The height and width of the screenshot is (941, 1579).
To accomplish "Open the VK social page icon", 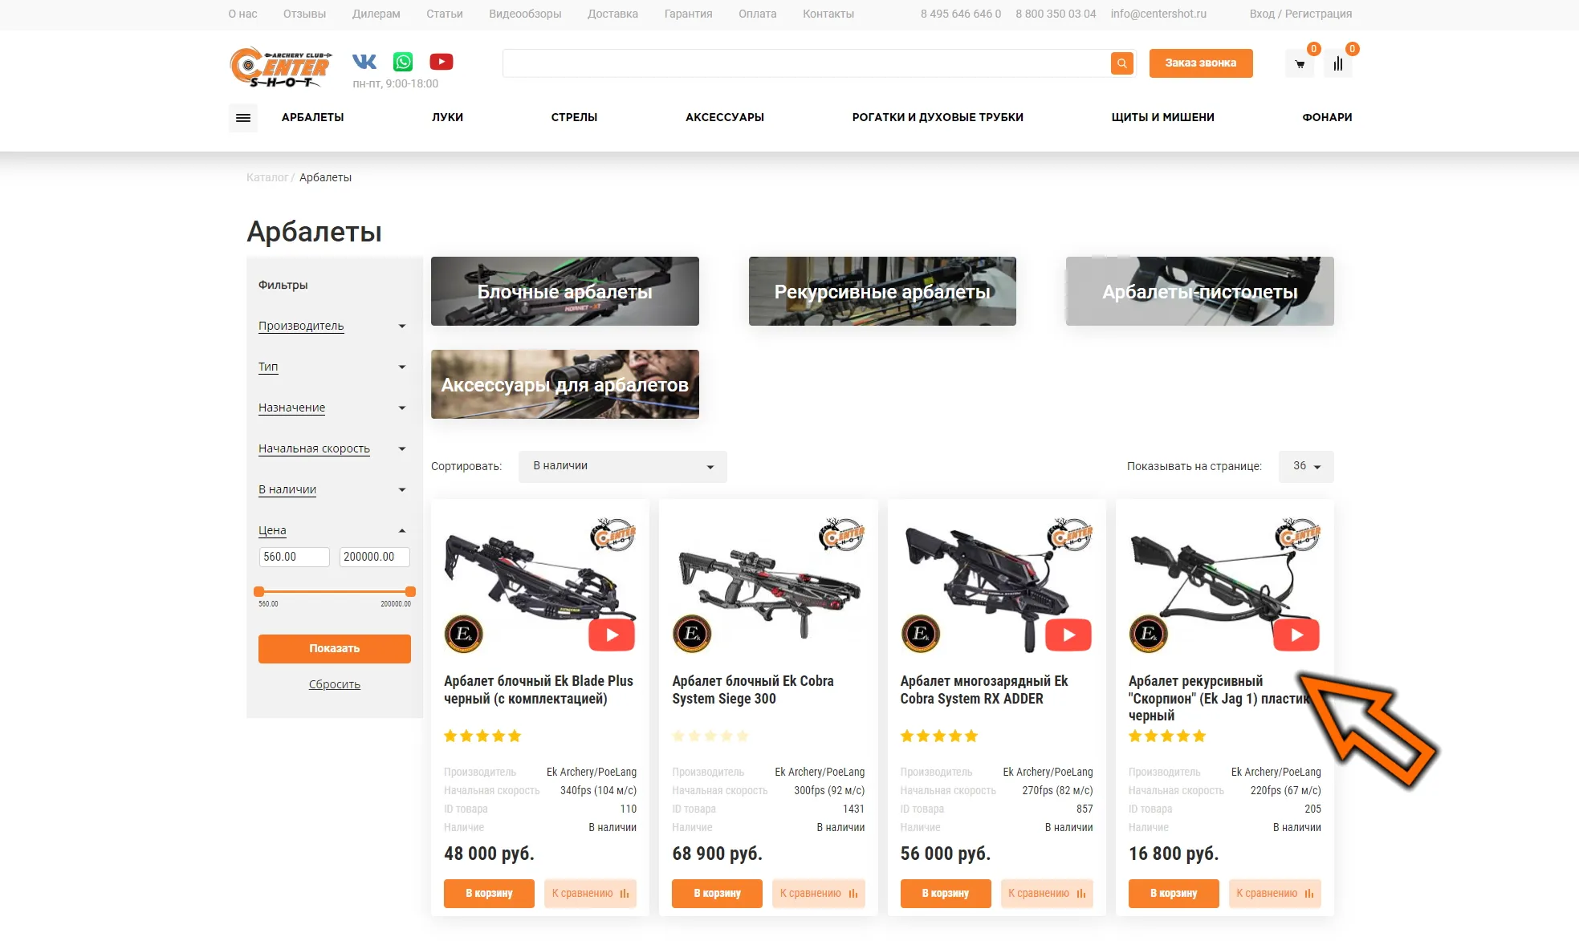I will (x=364, y=62).
